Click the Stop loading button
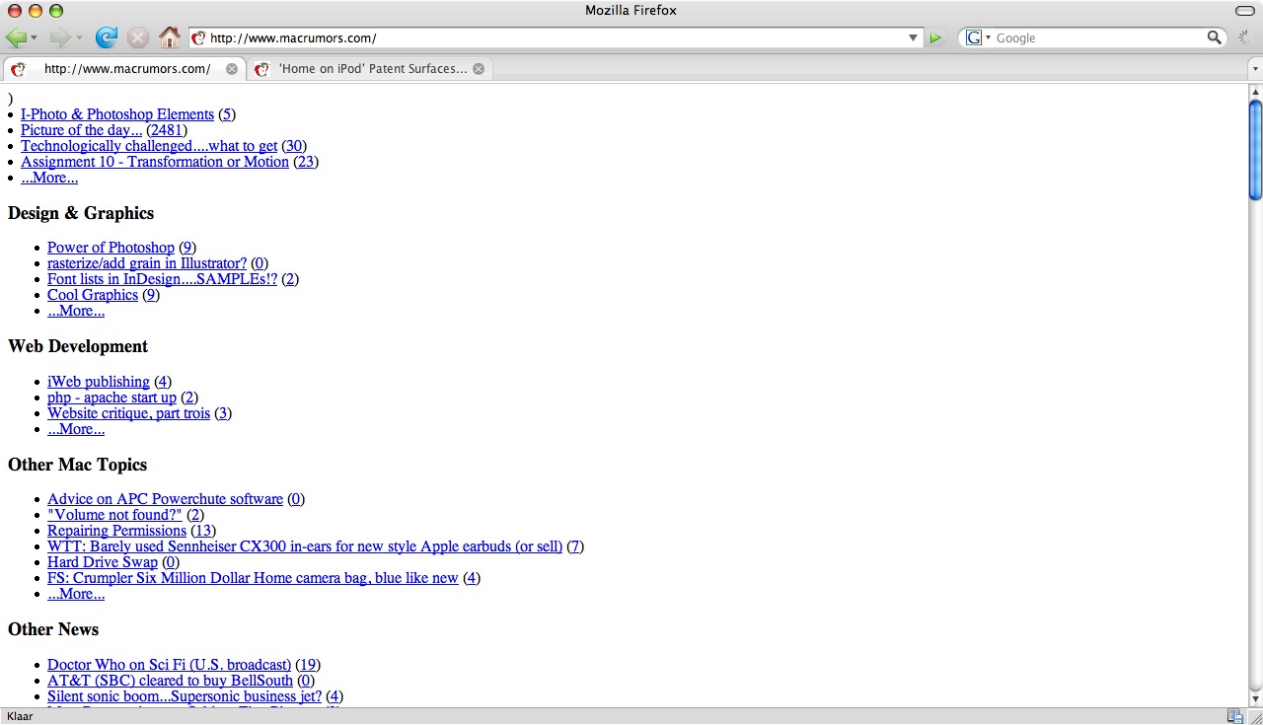The width and height of the screenshot is (1263, 725). (x=138, y=37)
